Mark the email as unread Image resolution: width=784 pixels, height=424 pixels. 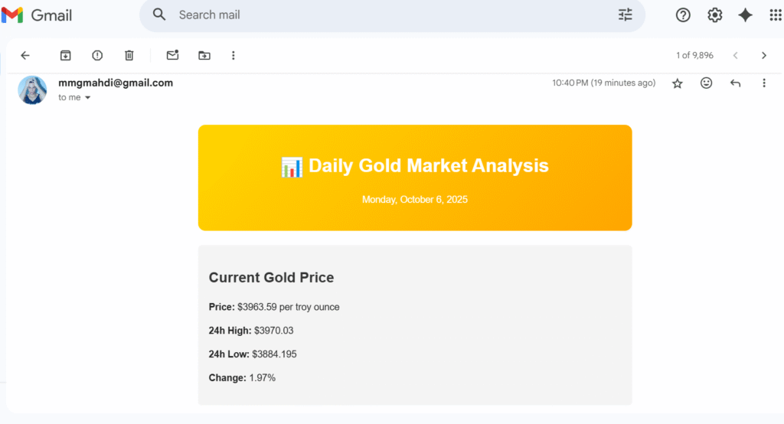172,55
